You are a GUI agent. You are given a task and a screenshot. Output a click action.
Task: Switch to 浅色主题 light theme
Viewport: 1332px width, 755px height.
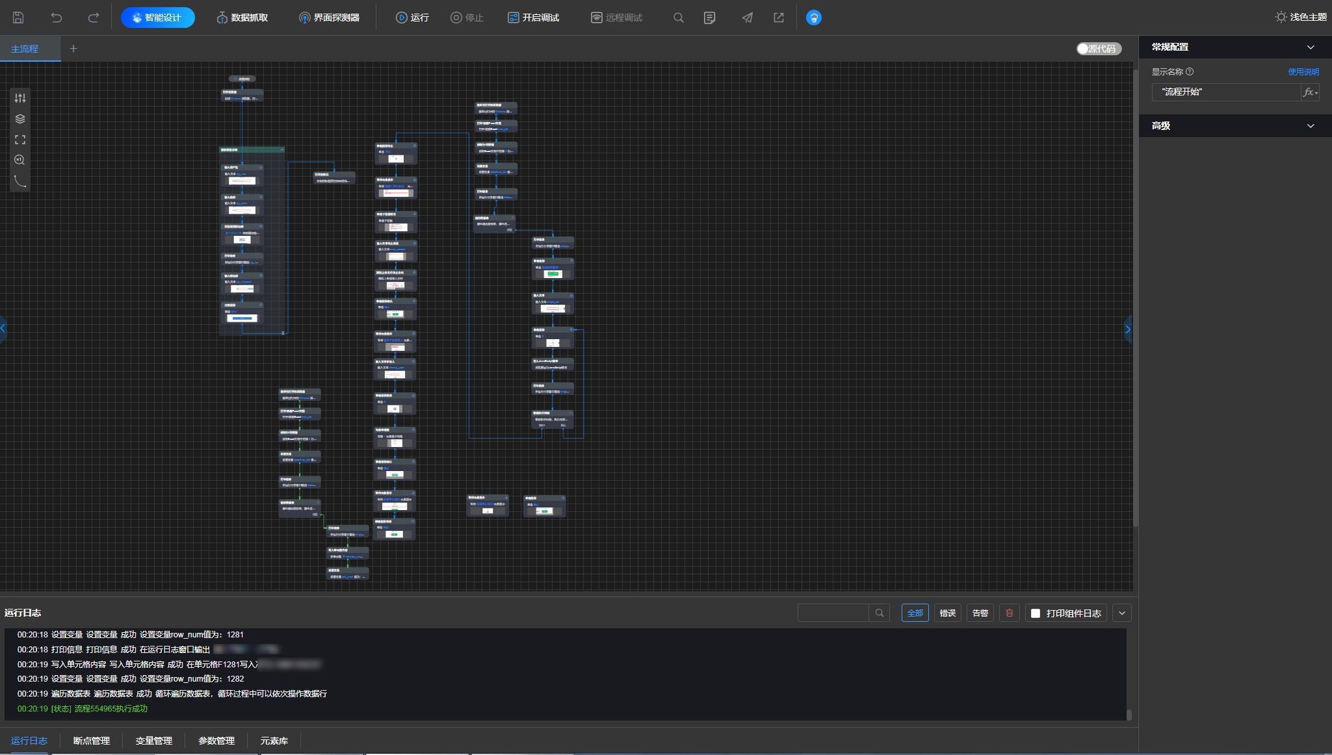click(x=1300, y=18)
